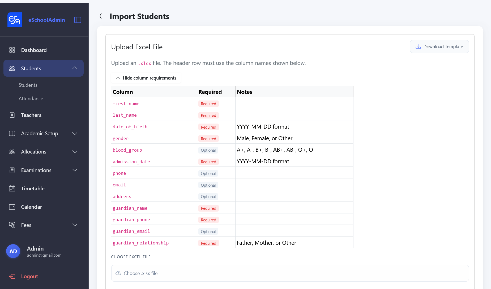This screenshot has height=289, width=491.
Task: Click the Students group icon in sidebar
Action: coord(12,68)
